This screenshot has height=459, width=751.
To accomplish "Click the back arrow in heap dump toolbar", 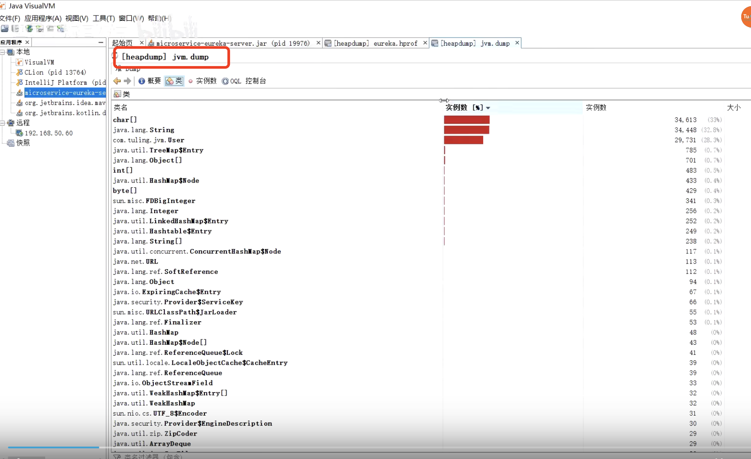I will pyautogui.click(x=117, y=81).
